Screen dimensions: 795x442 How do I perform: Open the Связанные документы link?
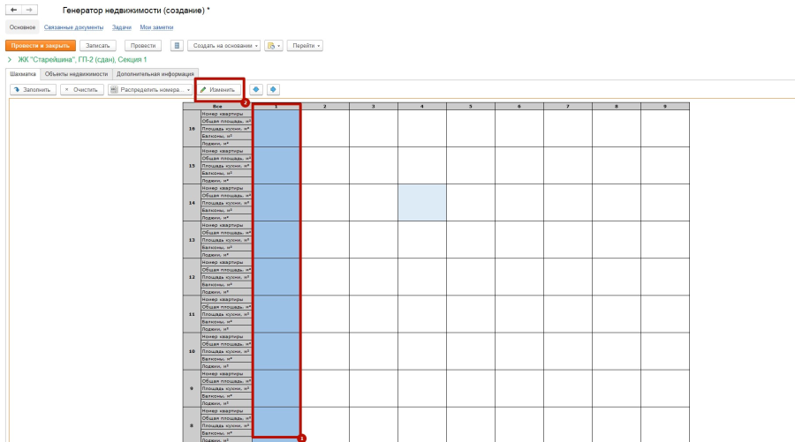tap(73, 27)
